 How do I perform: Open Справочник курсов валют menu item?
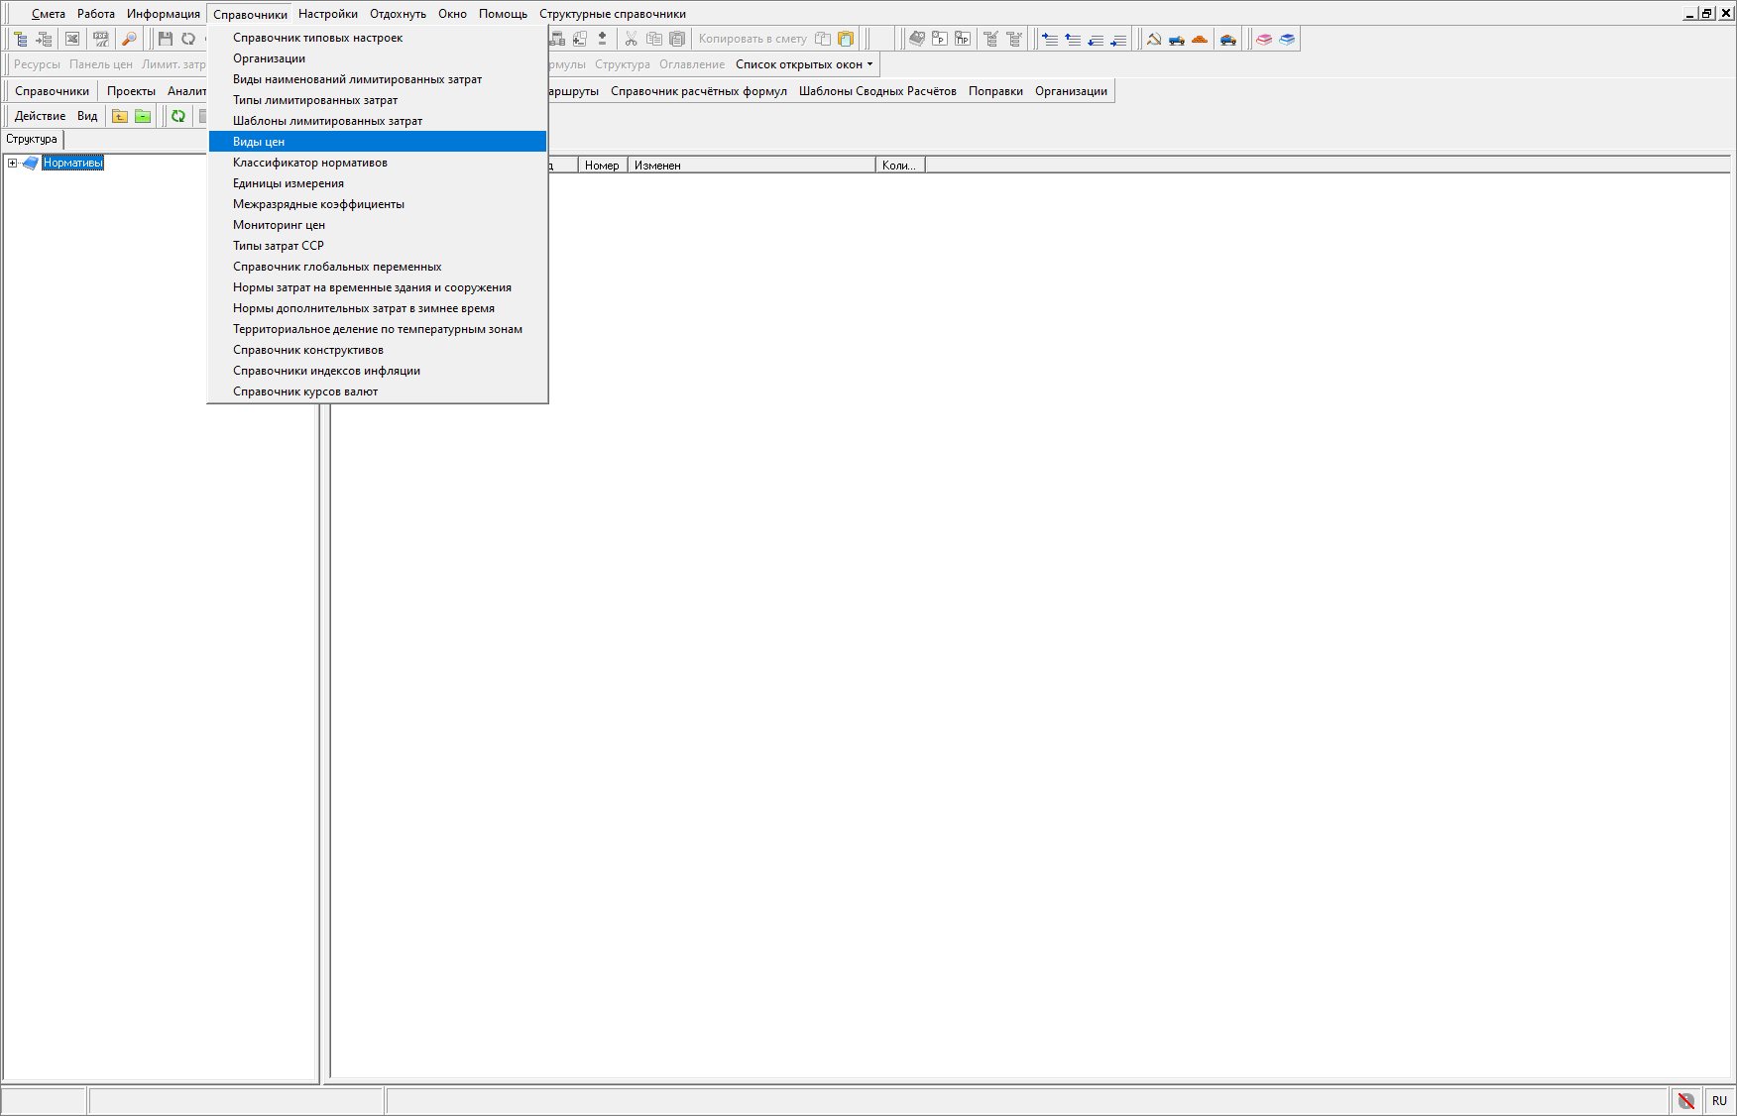point(305,391)
